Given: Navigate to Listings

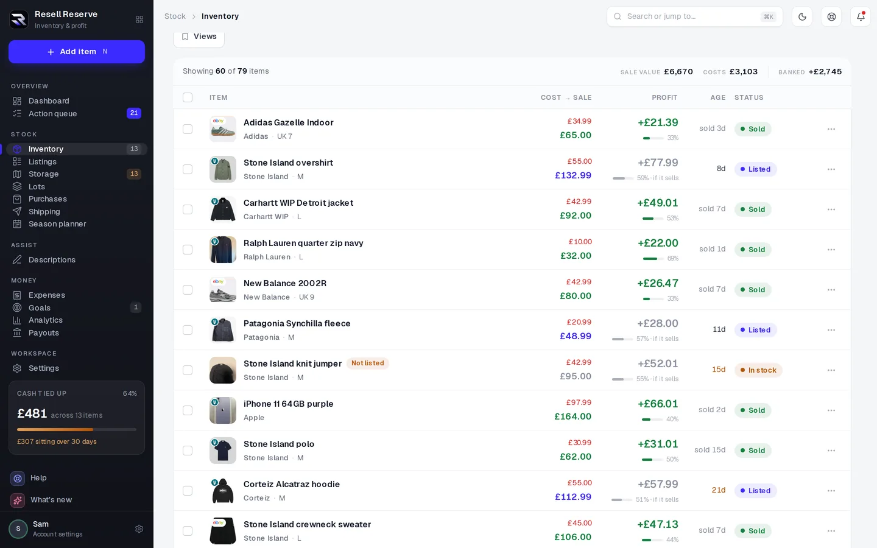Looking at the screenshot, I should [x=77, y=162].
